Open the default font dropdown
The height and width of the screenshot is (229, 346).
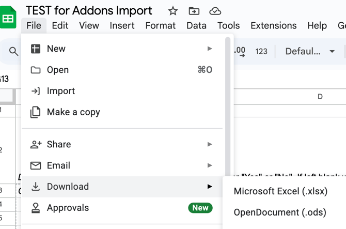point(310,51)
